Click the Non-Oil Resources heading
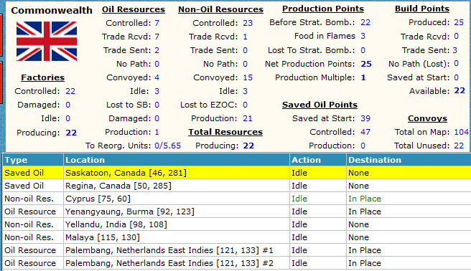This screenshot has height=271, width=471. click(x=221, y=9)
